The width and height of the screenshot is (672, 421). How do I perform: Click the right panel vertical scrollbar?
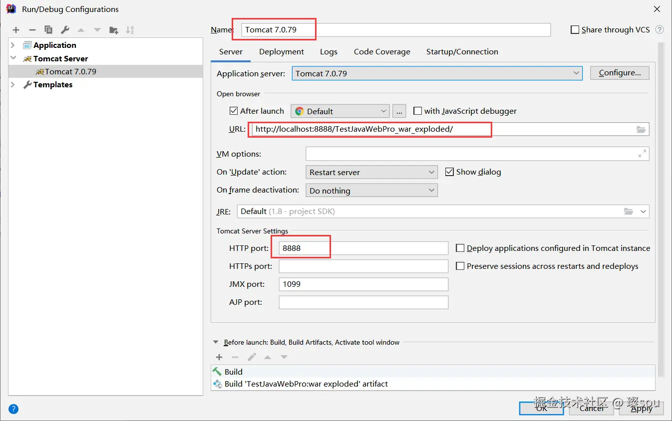coord(661,210)
